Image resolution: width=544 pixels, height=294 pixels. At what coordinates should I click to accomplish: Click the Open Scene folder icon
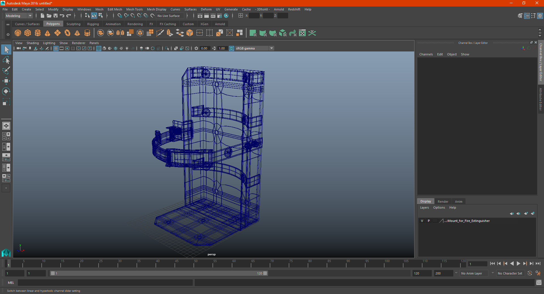49,16
